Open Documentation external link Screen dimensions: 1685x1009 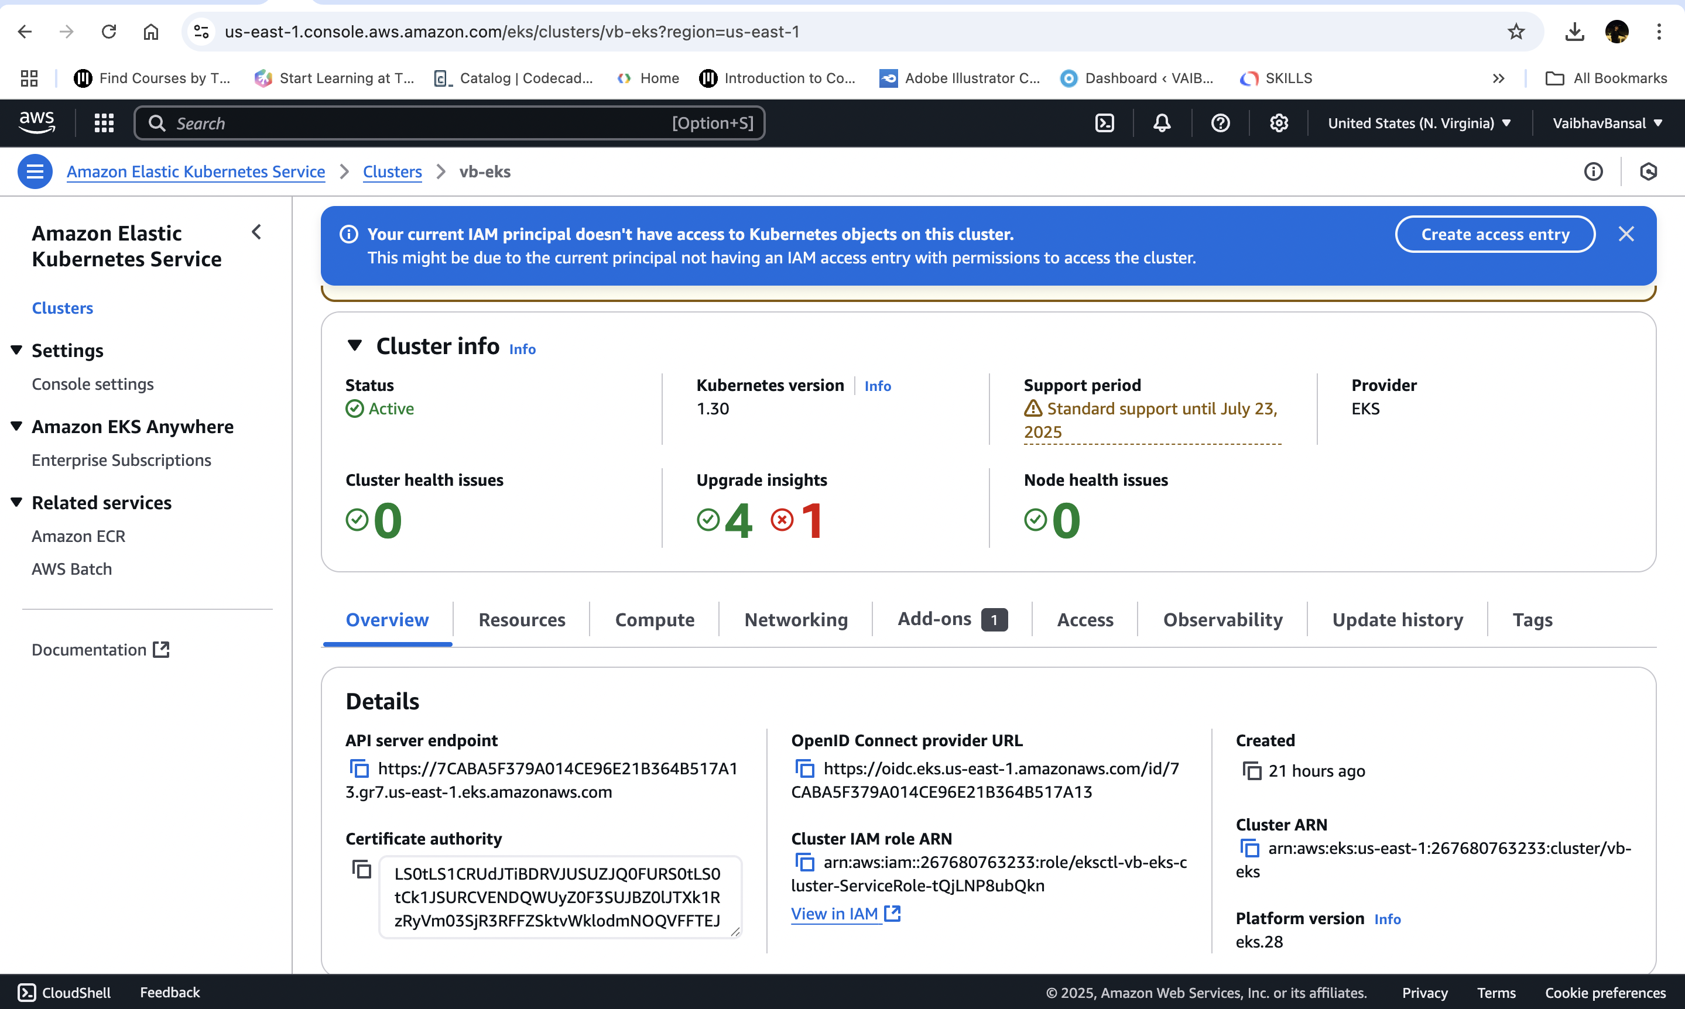click(101, 649)
